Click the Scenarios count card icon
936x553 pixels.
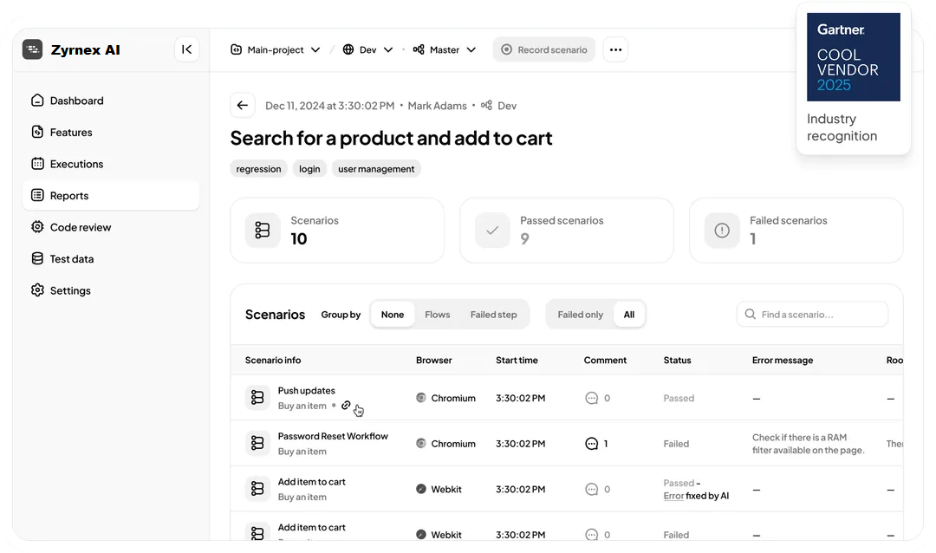pos(263,230)
